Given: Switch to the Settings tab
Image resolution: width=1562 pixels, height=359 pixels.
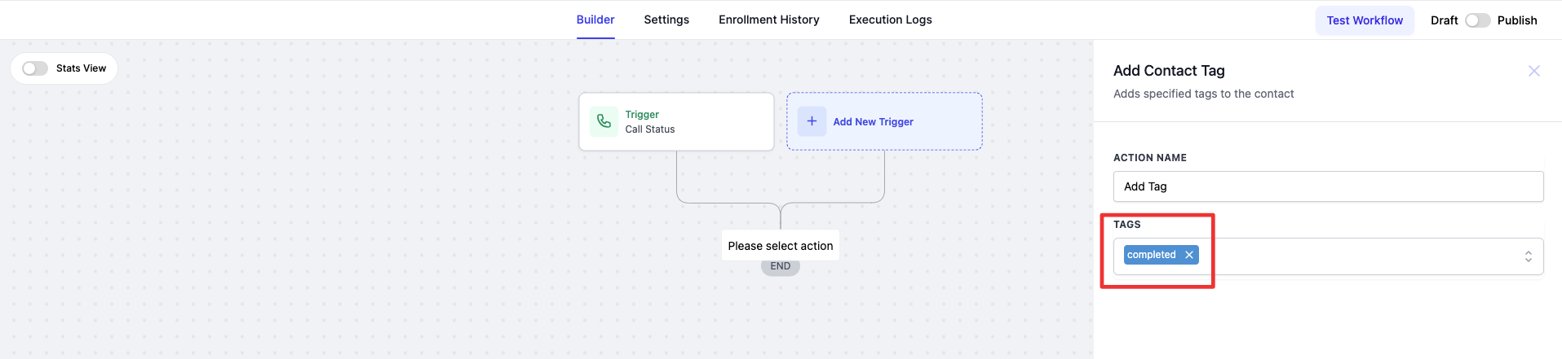Looking at the screenshot, I should click(666, 20).
